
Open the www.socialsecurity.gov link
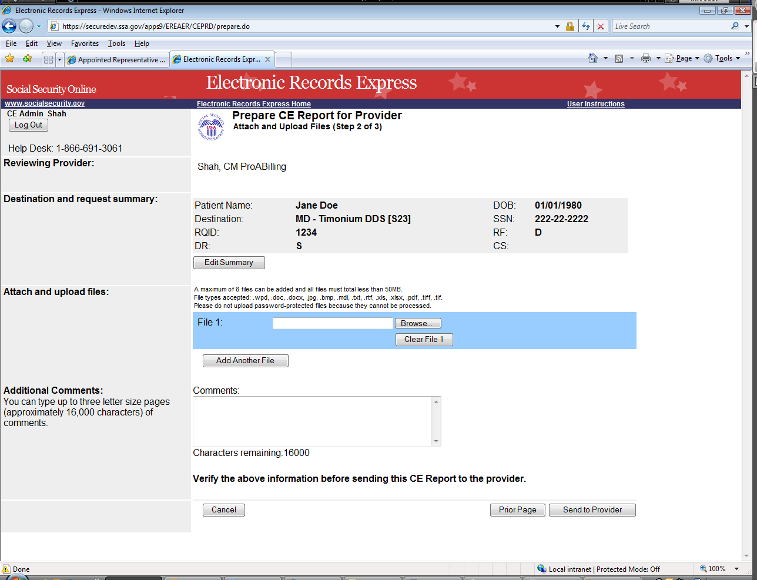(x=45, y=103)
